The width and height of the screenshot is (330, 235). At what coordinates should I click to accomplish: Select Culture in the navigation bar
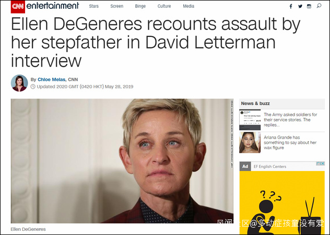pos(164,6)
